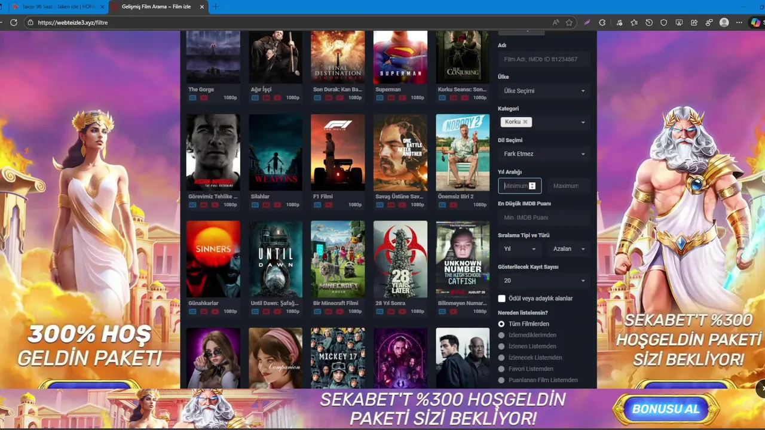
Task: Click the BONUSU AL button
Action: (x=666, y=410)
